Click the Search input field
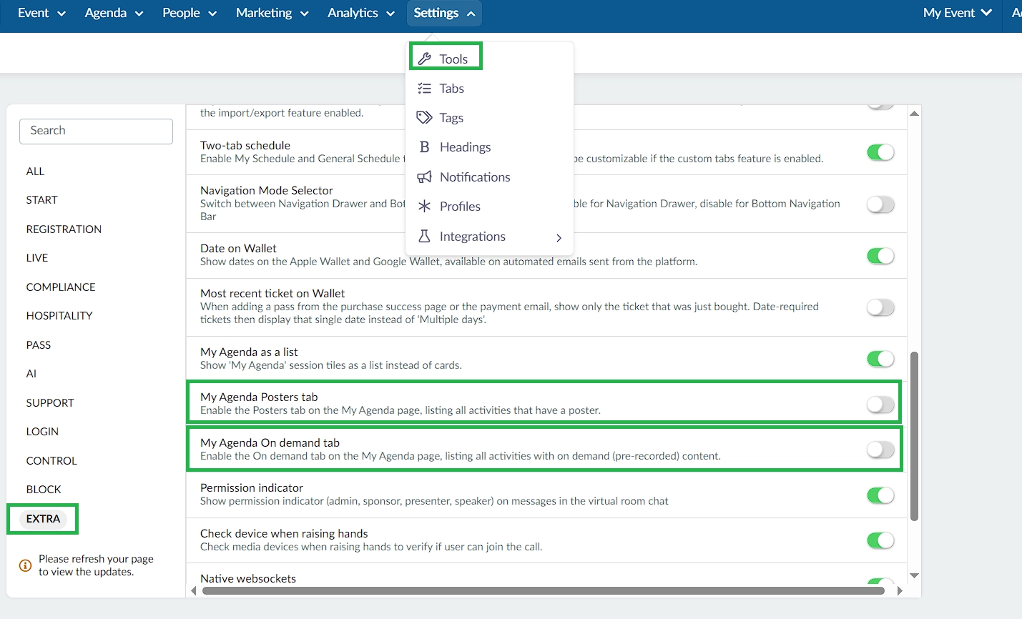Viewport: 1022px width, 619px height. click(x=96, y=131)
